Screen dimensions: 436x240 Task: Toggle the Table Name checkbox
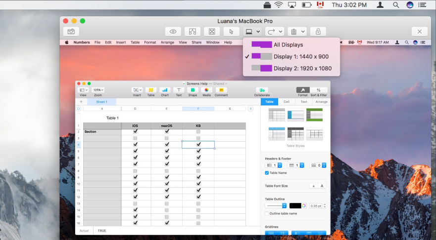click(267, 173)
